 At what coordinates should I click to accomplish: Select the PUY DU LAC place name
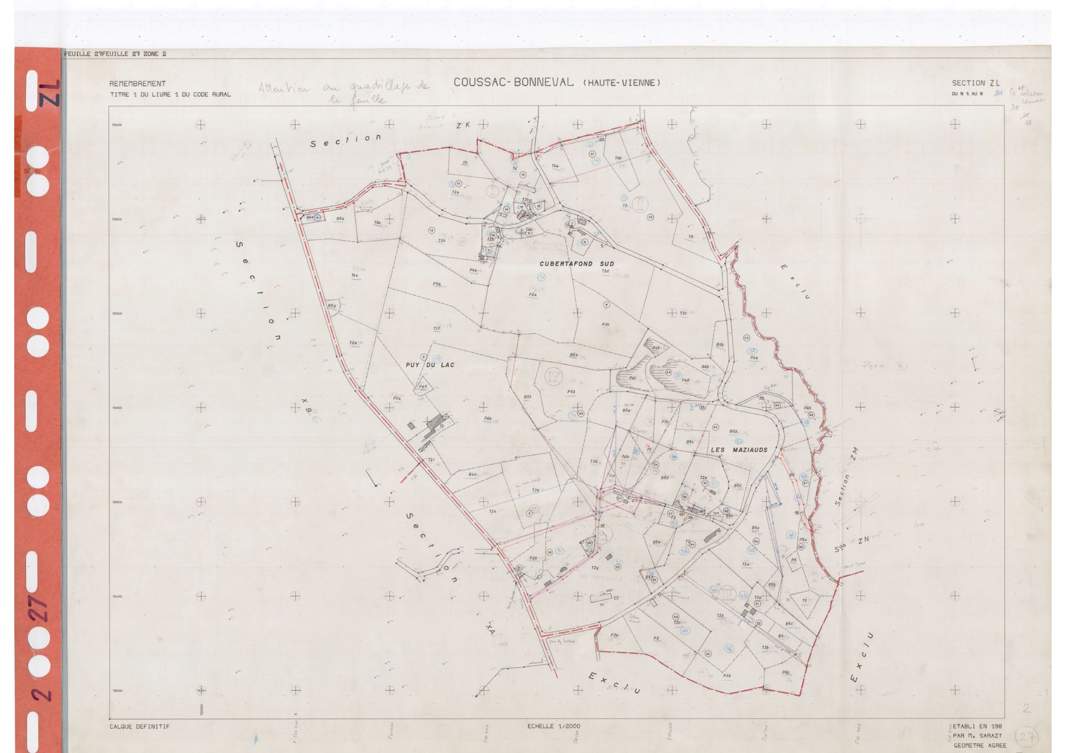click(x=430, y=365)
